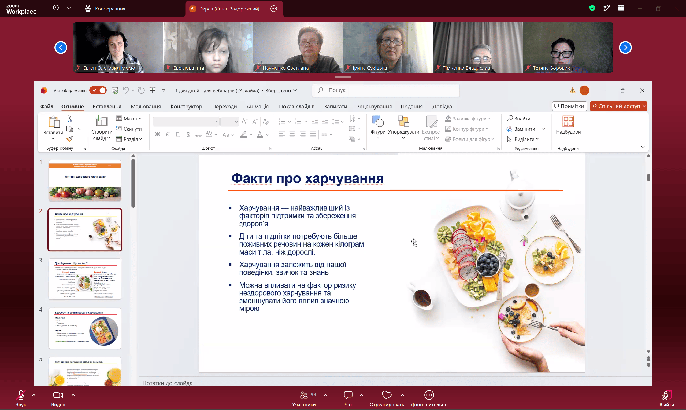686x410 pixels.
Task: Click the Undo arrow in the PowerPoint title bar
Action: tap(126, 90)
